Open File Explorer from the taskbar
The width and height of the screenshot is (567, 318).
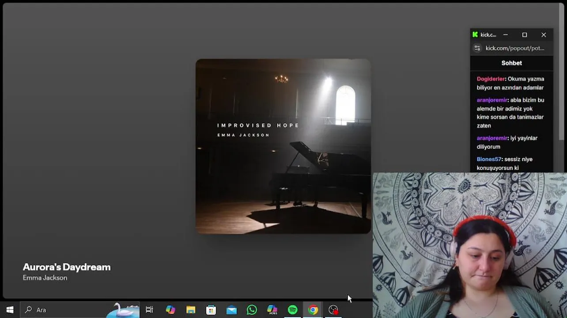click(x=191, y=310)
